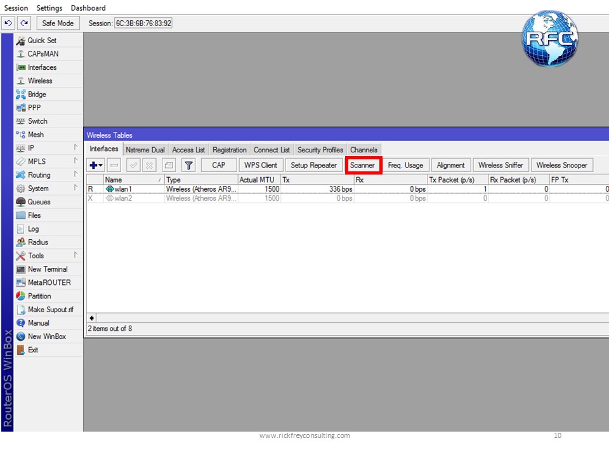Sort table by Actual MTU column
609x457 pixels.
click(259, 180)
